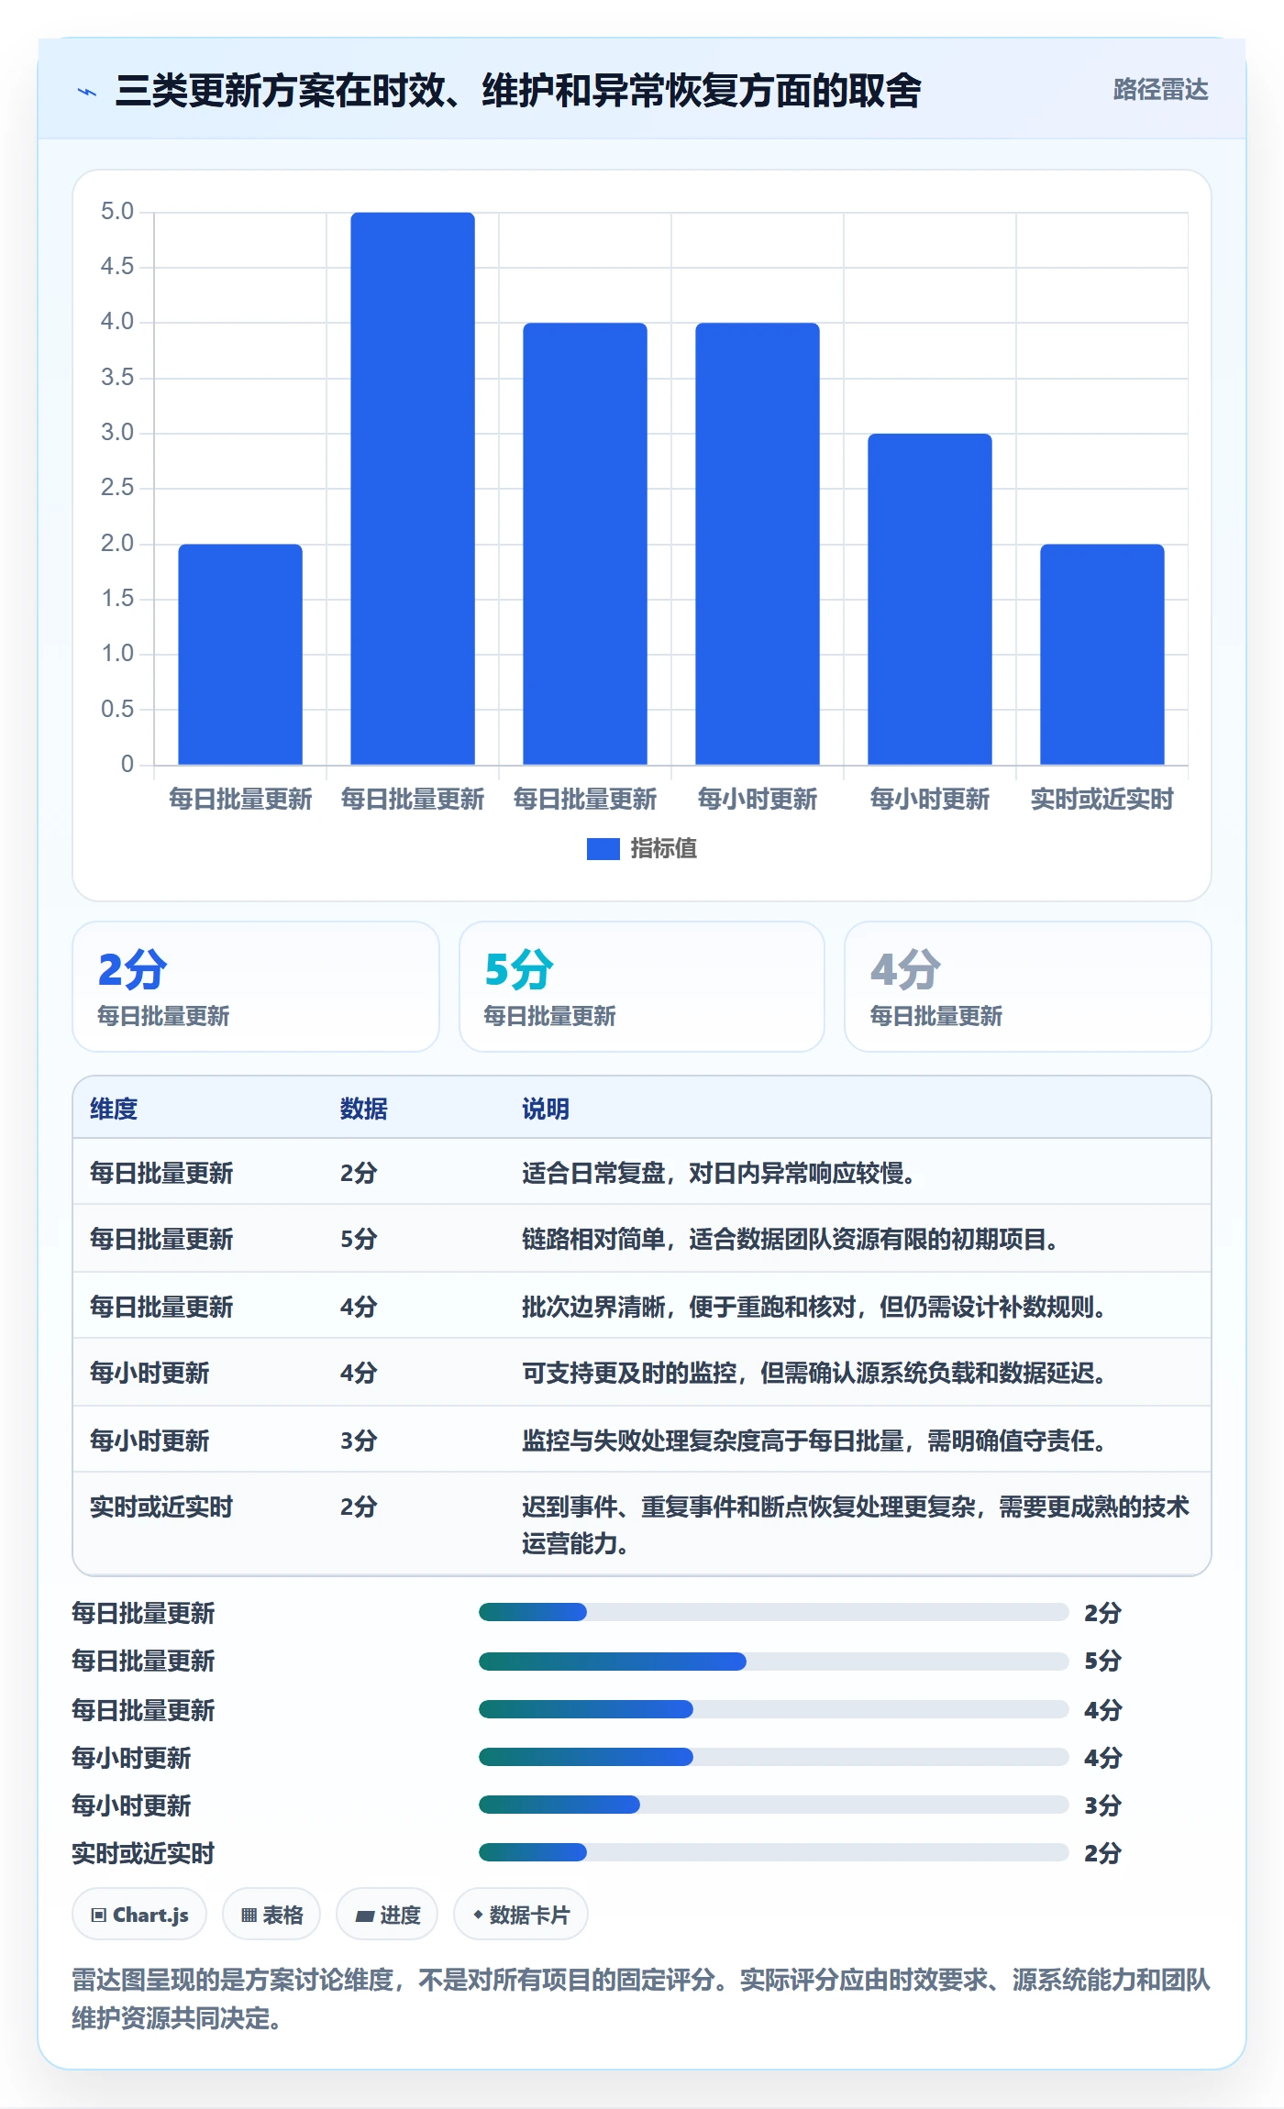Click the lightning bolt icon beside the title
The width and height of the screenshot is (1284, 2109).
[x=87, y=92]
